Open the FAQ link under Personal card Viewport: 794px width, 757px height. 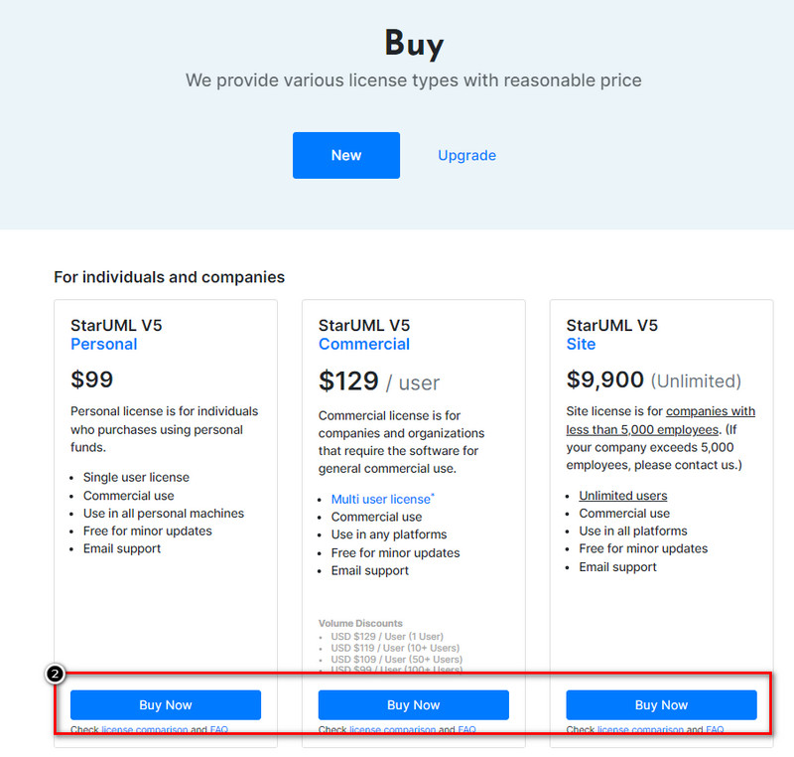pyautogui.click(x=218, y=729)
